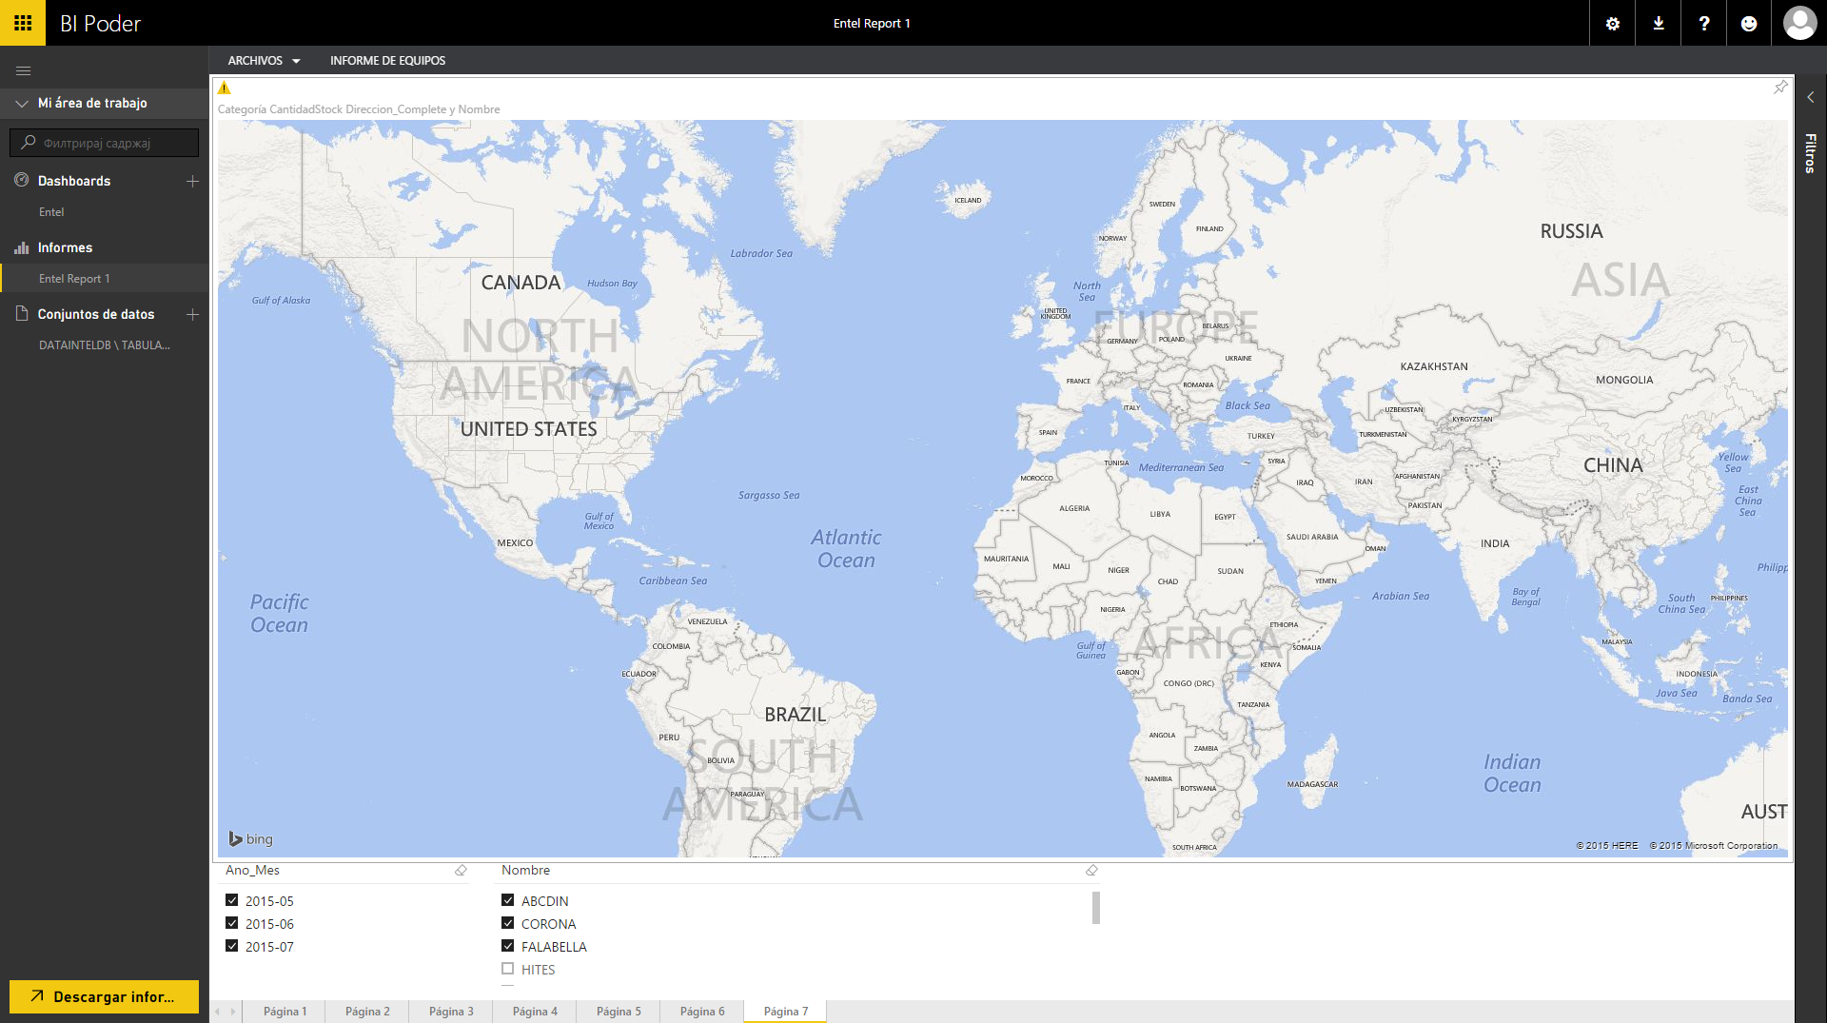Open the ARCHIVOS dropdown menu
Image resolution: width=1827 pixels, height=1023 pixels.
[x=264, y=60]
